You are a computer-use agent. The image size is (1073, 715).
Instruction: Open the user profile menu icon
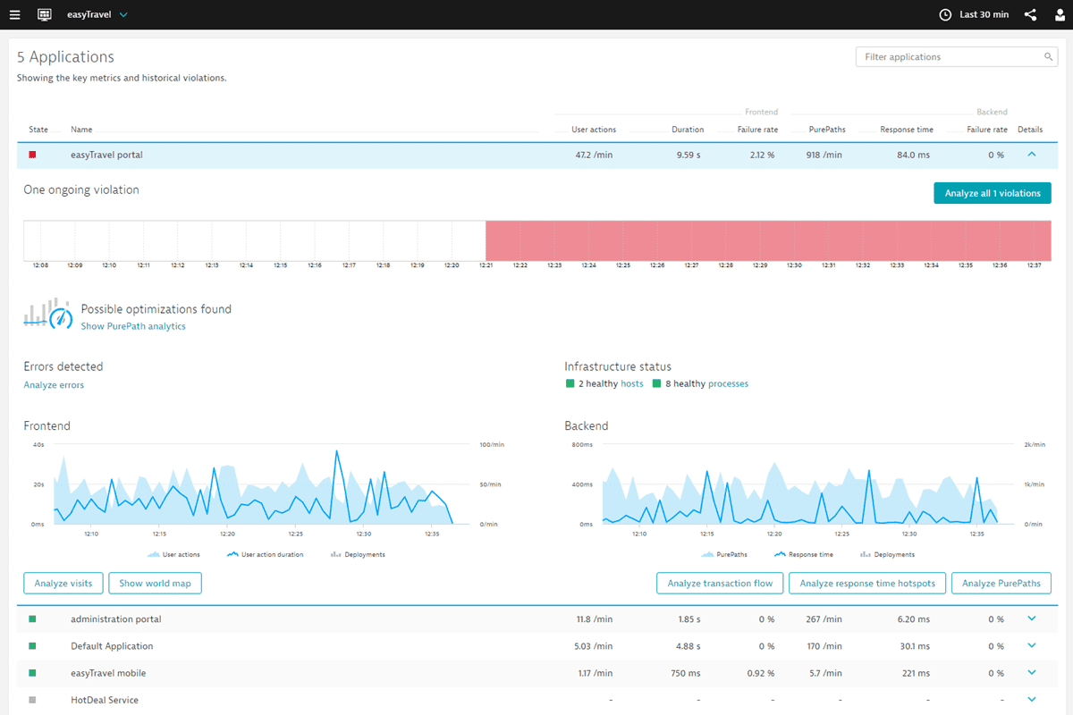pos(1060,14)
